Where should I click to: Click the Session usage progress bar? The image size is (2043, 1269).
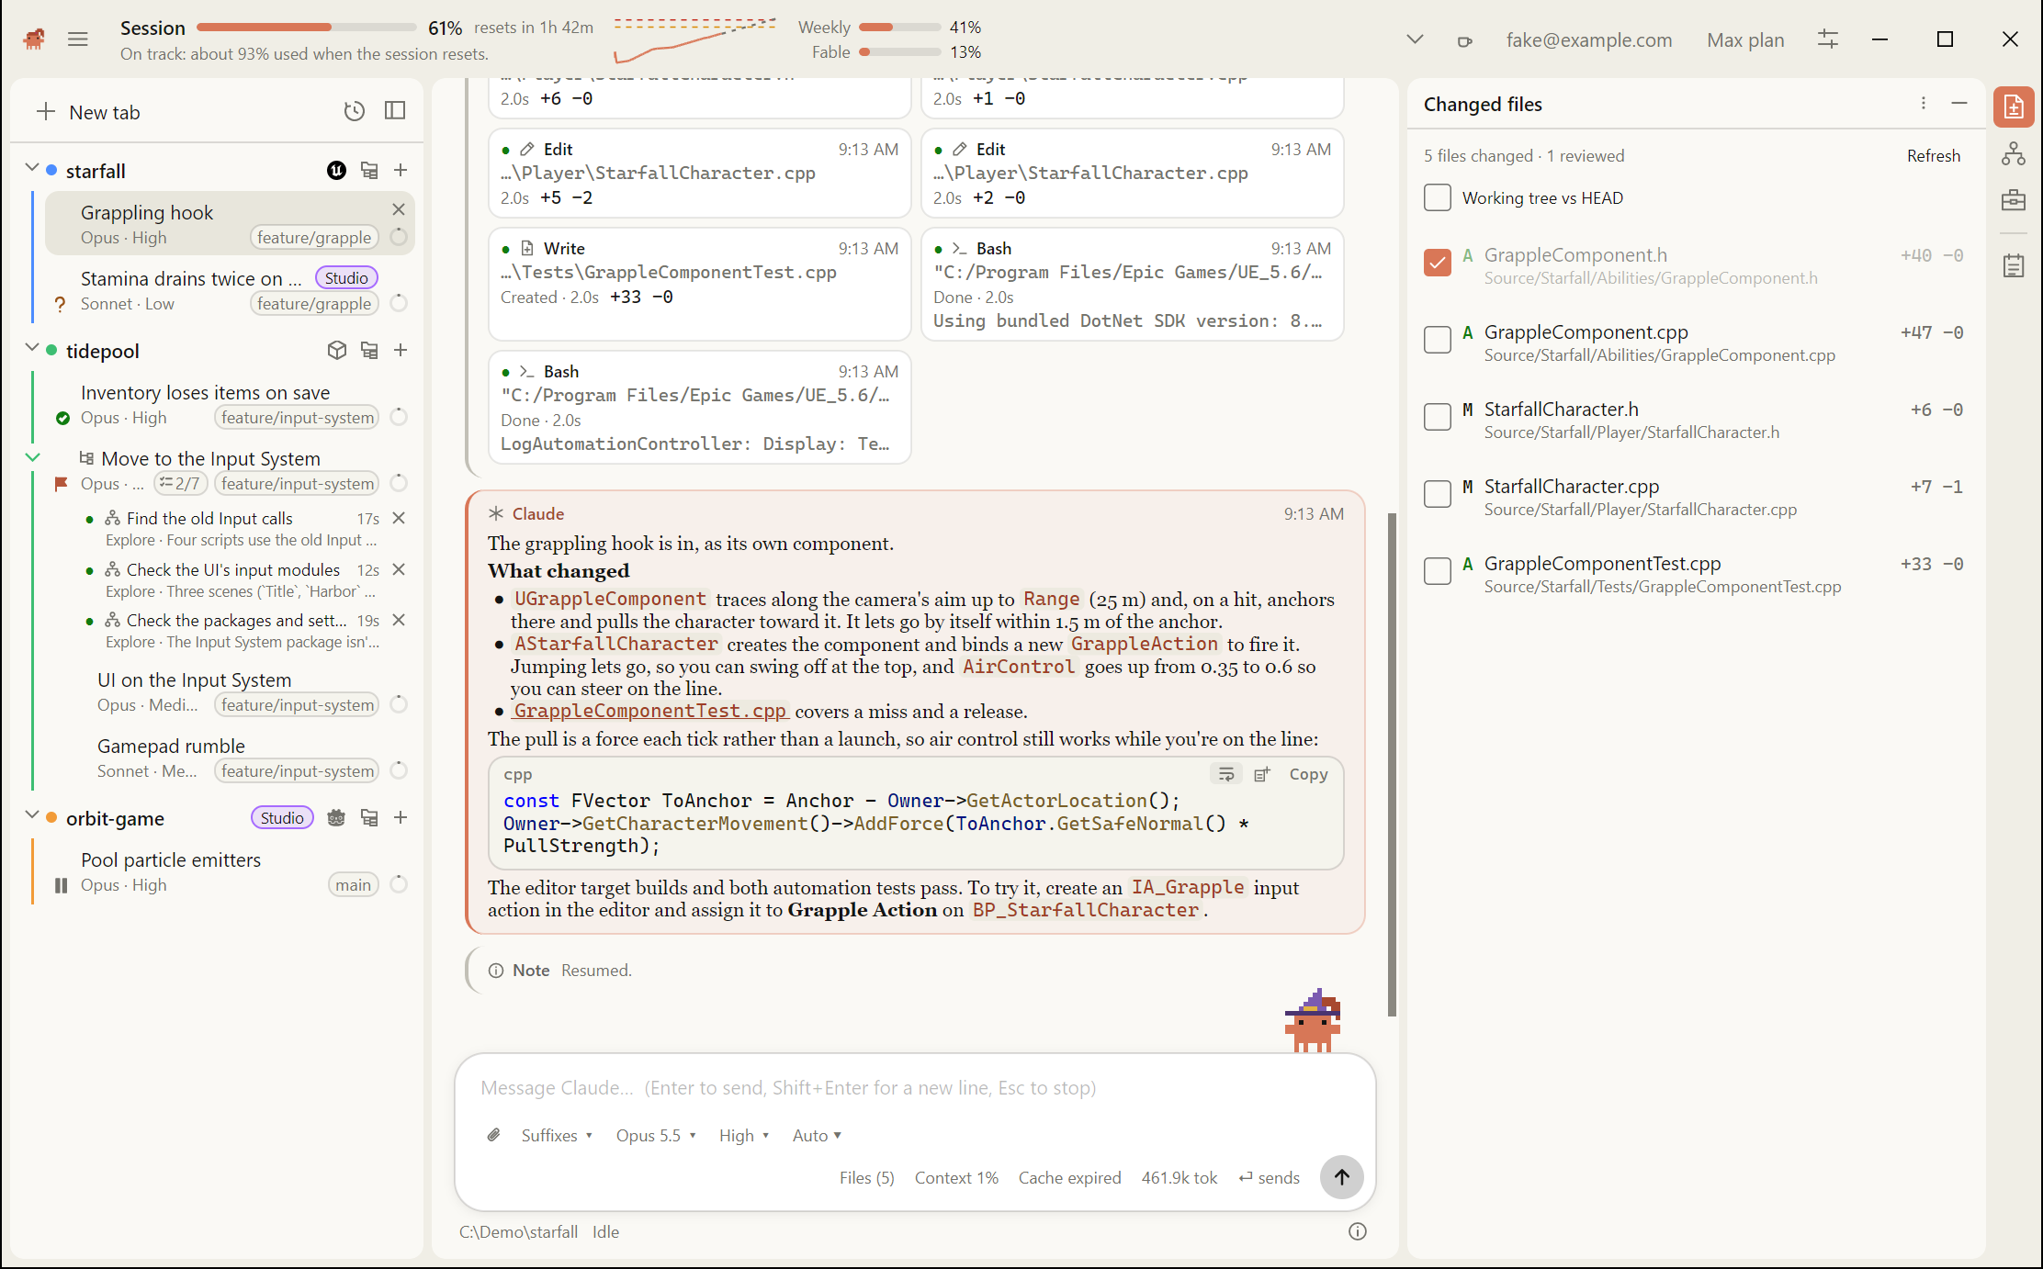[306, 28]
